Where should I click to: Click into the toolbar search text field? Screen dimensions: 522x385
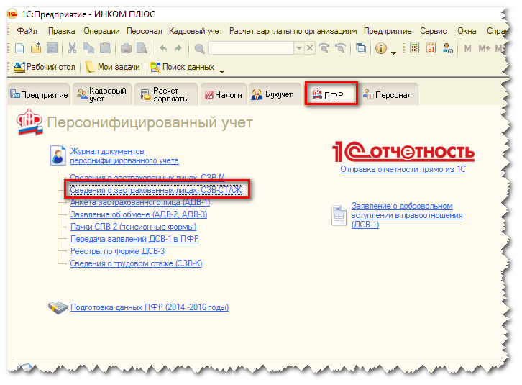tap(252, 48)
